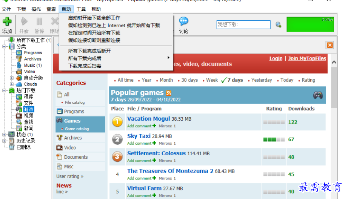Screen dimensions: 345x199
Task: Select the Archives category in tree
Action: point(32,59)
